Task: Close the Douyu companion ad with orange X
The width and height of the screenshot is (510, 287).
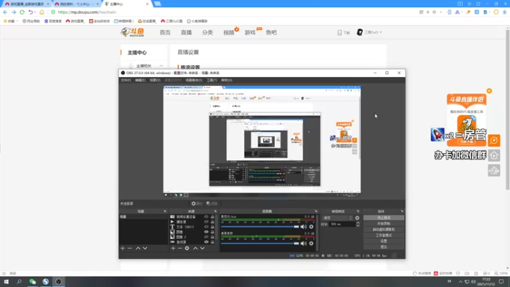Action: (489, 91)
